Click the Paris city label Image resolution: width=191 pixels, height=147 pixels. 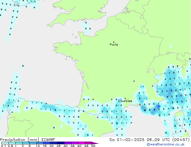[x=114, y=45]
